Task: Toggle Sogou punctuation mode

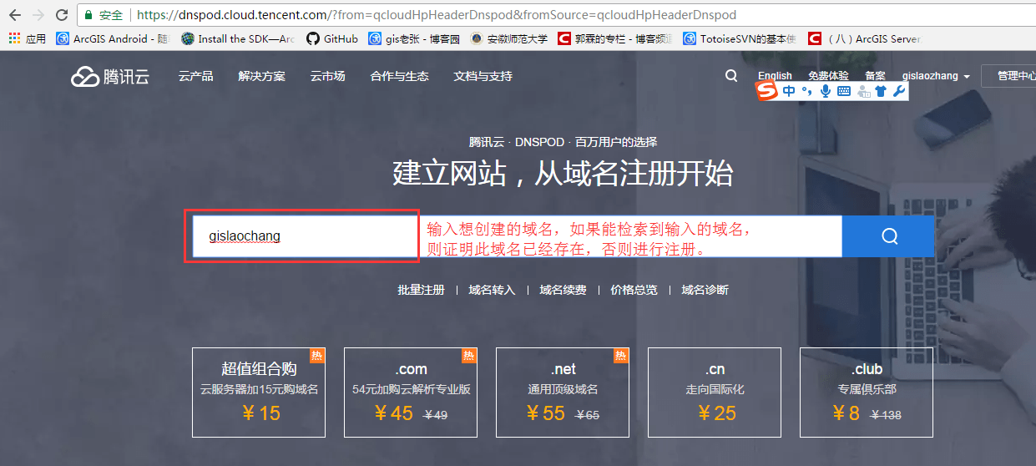Action: pyautogui.click(x=806, y=92)
